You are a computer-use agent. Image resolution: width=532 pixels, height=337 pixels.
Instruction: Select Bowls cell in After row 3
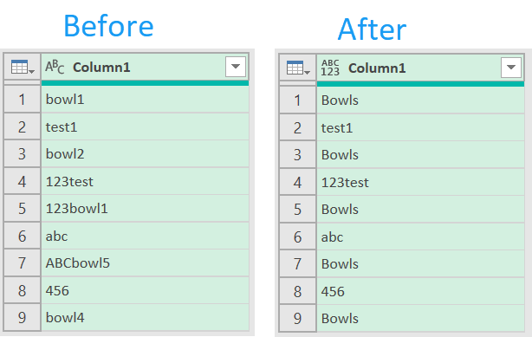(420, 155)
